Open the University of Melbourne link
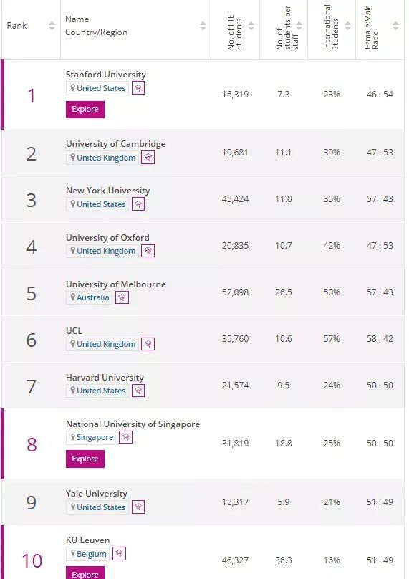 [x=116, y=284]
